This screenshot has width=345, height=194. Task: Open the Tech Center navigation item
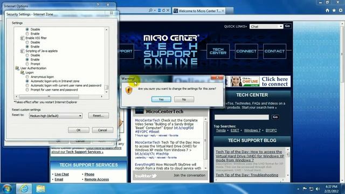[218, 51]
